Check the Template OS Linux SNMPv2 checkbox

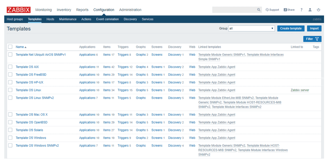point(10,98)
